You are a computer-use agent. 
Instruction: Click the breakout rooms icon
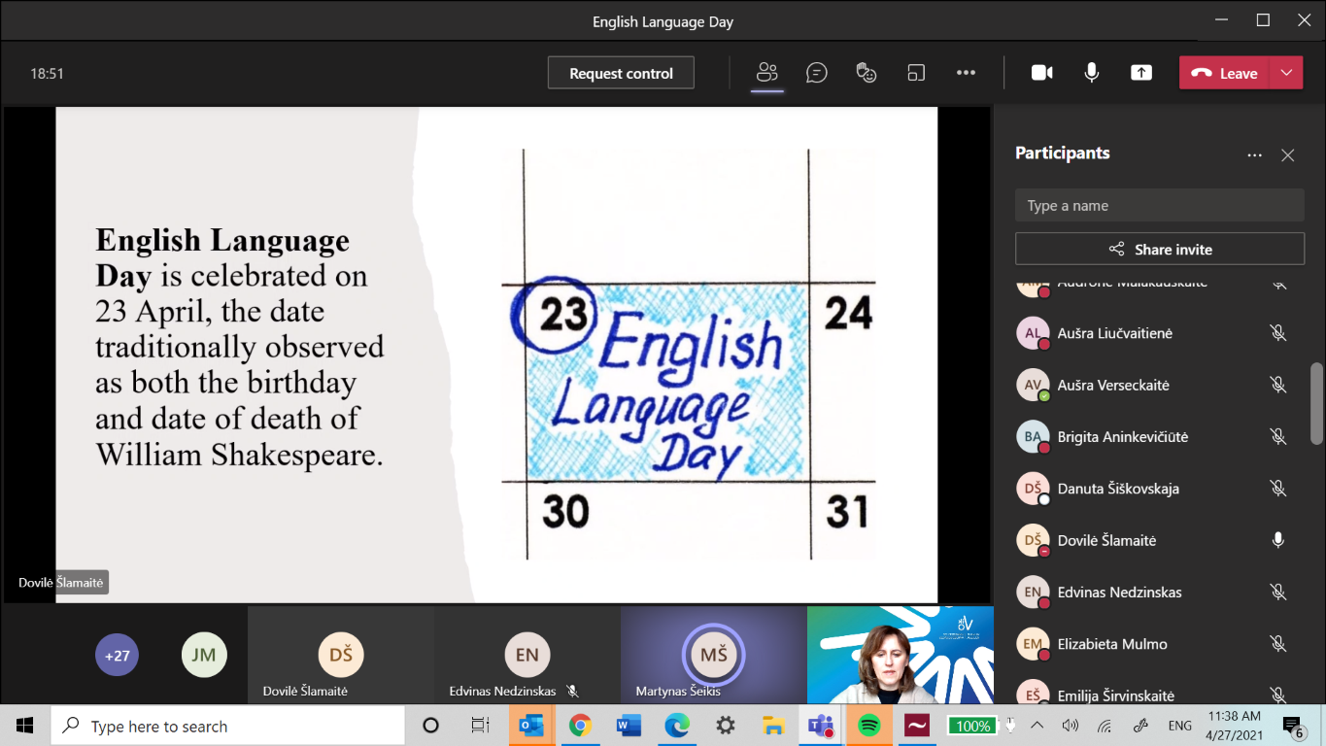(916, 73)
